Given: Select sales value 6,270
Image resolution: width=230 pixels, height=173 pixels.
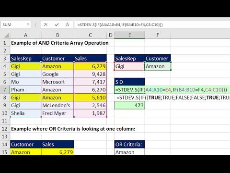Looking at the screenshot, I should point(90,90).
